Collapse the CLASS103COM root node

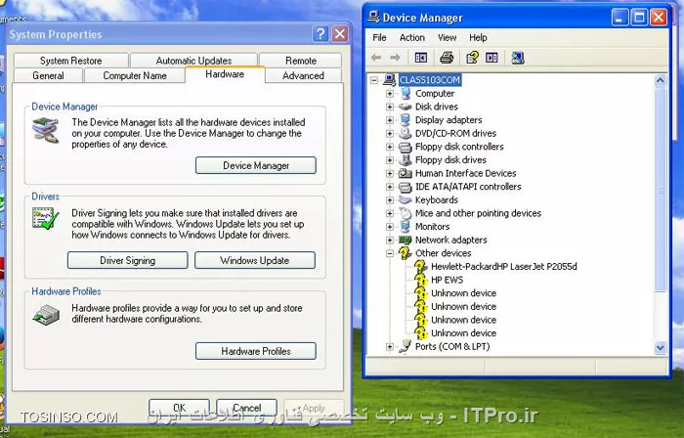[x=374, y=80]
